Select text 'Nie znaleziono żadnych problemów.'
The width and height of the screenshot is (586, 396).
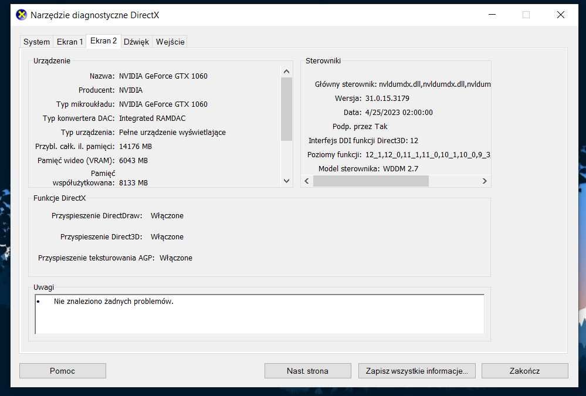tap(114, 302)
